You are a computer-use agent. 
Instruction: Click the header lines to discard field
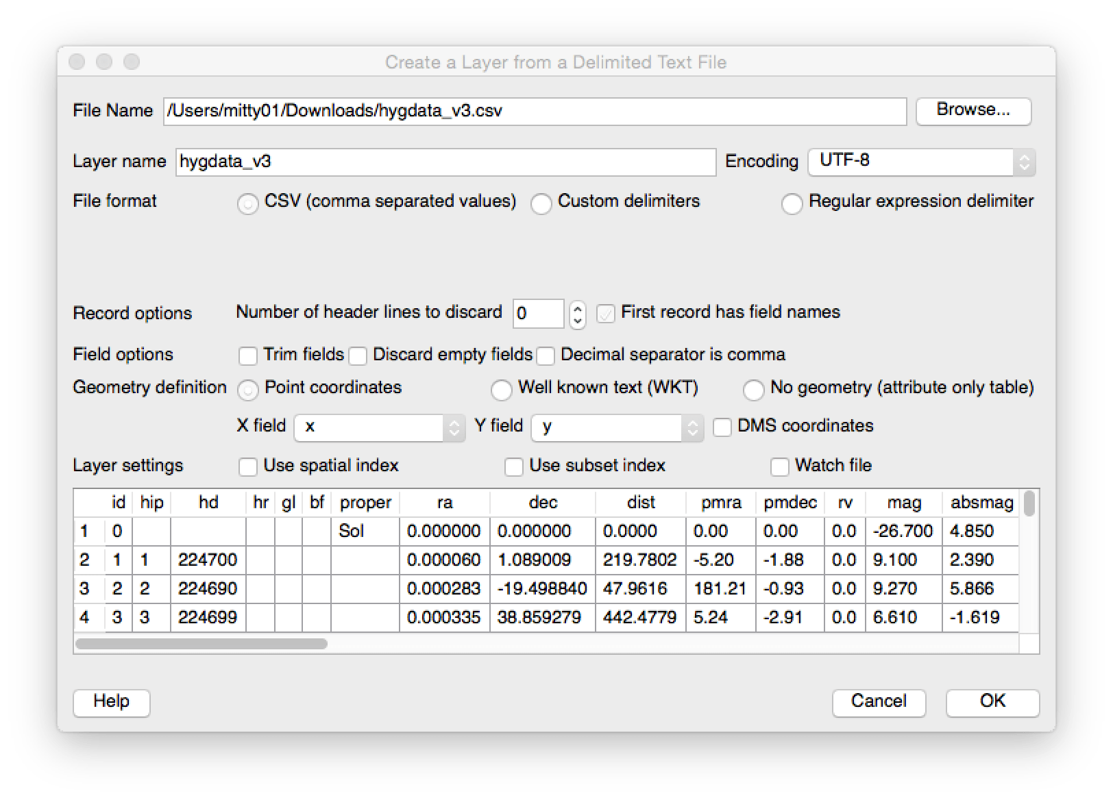[x=539, y=314]
